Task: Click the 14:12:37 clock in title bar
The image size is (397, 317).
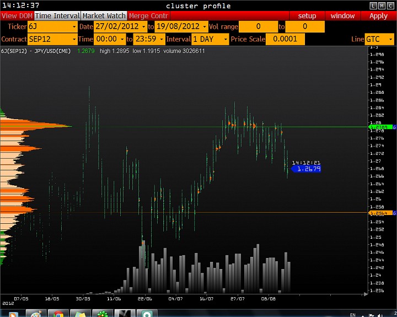Action: pyautogui.click(x=20, y=6)
